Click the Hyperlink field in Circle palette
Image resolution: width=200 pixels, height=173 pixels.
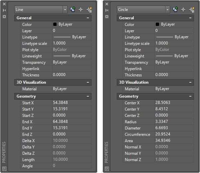[174, 68]
